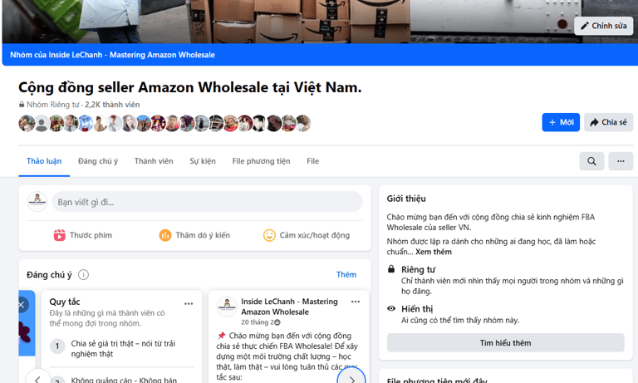Viewport: 638px width, 383px height.
Task: Click previous arrow in featured posts carousel
Action: pyautogui.click(x=38, y=379)
